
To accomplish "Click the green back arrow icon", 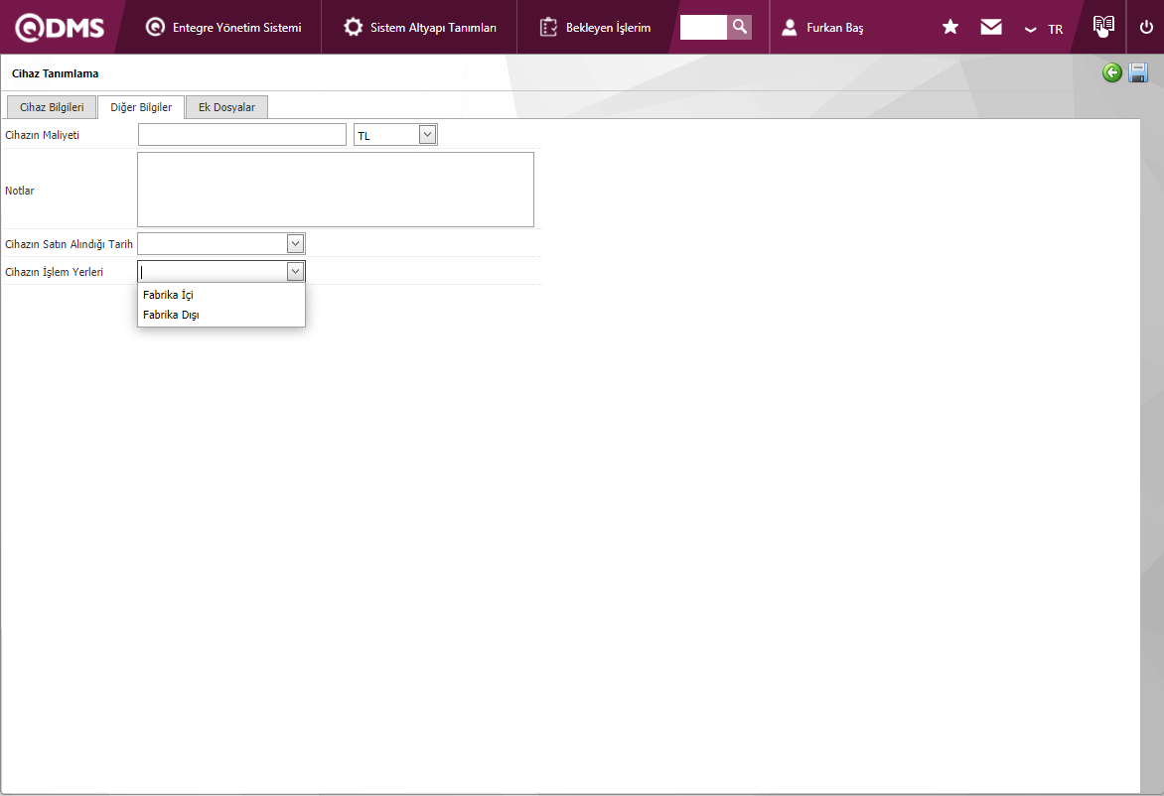I will [x=1112, y=72].
